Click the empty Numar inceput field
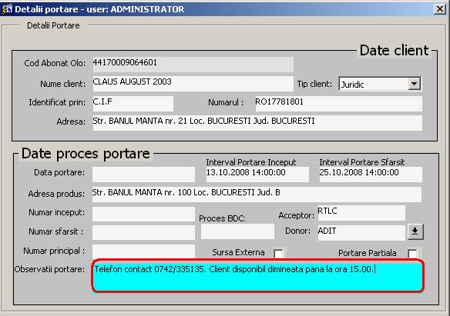The image size is (450, 316). tap(143, 214)
